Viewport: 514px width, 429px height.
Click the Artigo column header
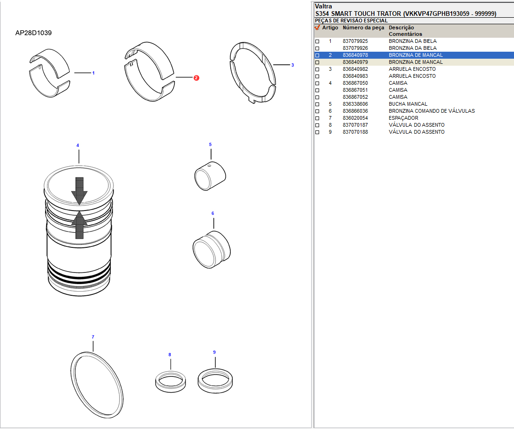pyautogui.click(x=330, y=28)
